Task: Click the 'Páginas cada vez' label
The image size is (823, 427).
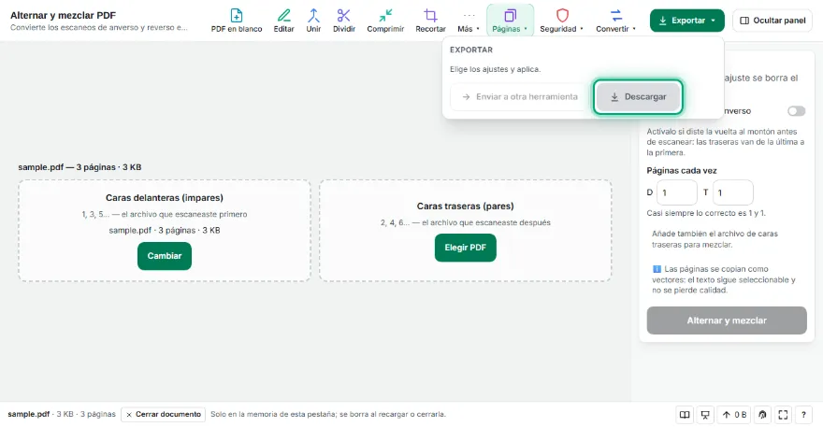Action: coord(681,170)
